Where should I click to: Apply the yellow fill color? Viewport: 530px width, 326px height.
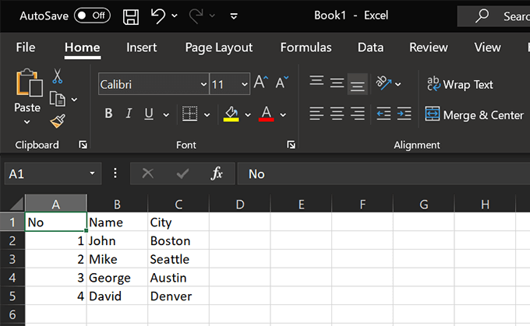click(x=231, y=114)
